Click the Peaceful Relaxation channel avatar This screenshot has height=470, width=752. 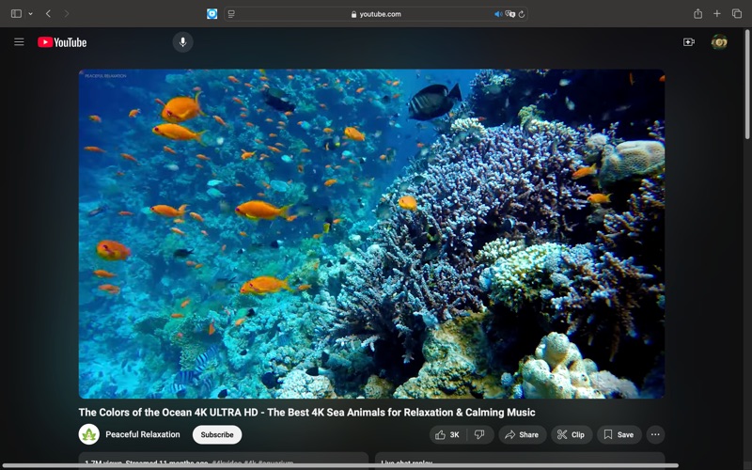click(88, 434)
